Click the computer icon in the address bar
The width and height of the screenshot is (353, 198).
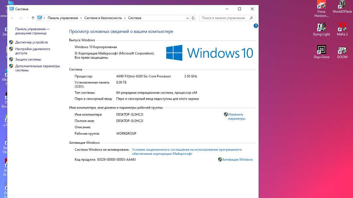pyautogui.click(x=40, y=18)
